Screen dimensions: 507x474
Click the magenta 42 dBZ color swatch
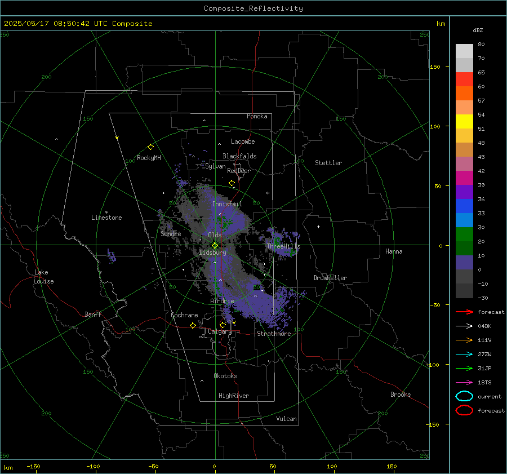click(x=464, y=178)
